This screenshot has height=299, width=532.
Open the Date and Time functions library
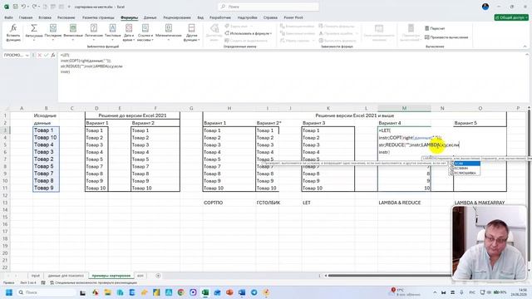point(129,33)
